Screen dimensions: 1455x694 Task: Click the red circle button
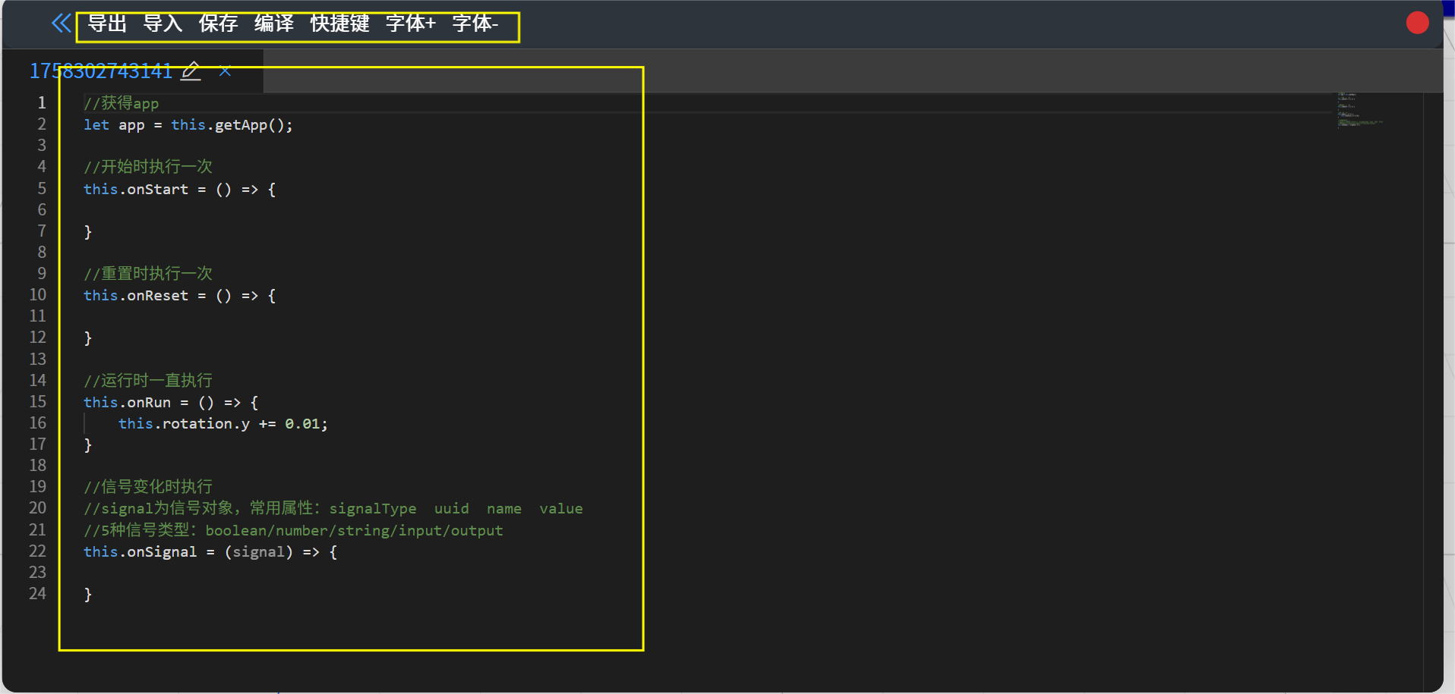point(1417,23)
